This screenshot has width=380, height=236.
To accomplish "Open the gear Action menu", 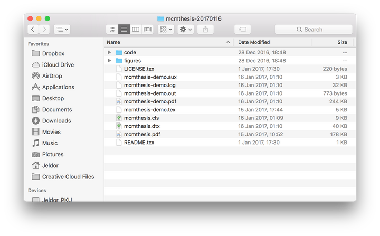I will pyautogui.click(x=185, y=30).
